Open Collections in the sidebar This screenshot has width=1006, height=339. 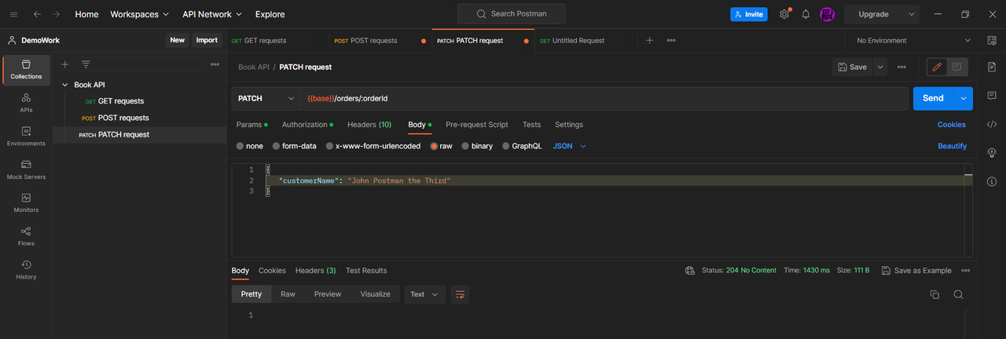coord(26,69)
